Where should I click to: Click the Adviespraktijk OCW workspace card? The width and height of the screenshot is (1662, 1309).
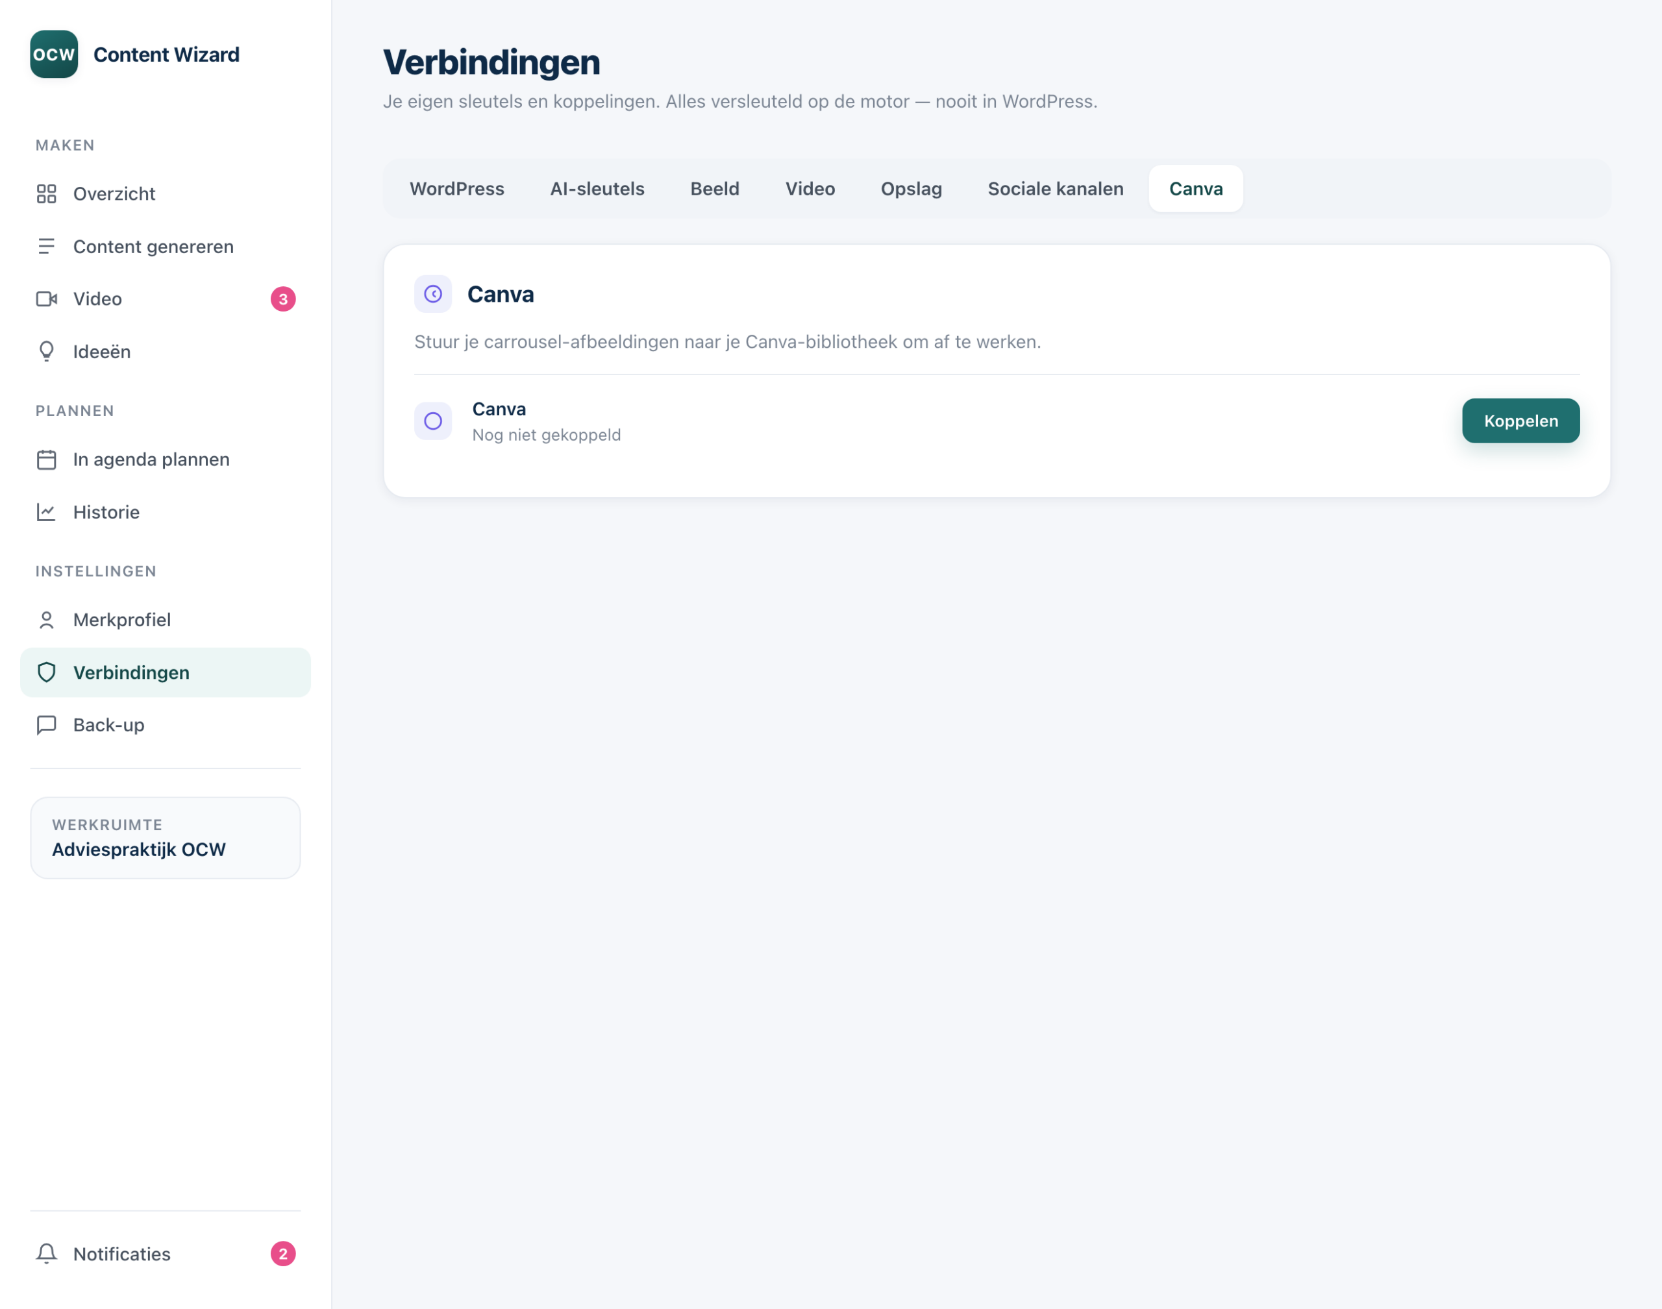tap(166, 838)
